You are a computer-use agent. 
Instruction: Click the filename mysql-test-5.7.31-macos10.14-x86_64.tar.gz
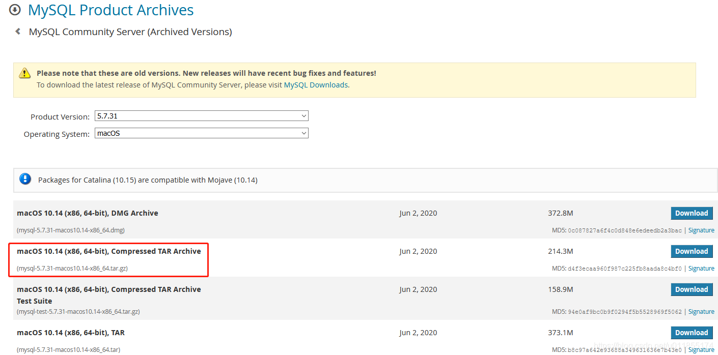point(78,312)
